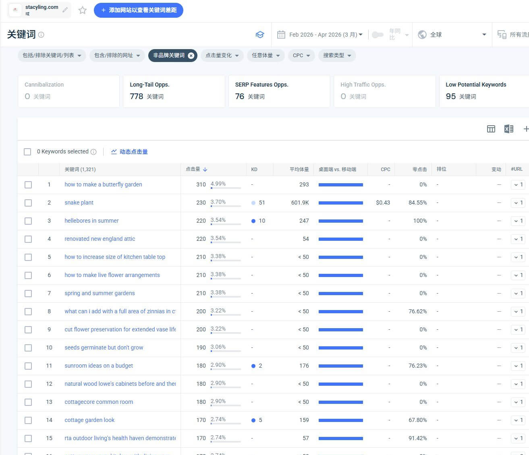
Task: Open the Long-Tail Opps. card
Action: 174,91
